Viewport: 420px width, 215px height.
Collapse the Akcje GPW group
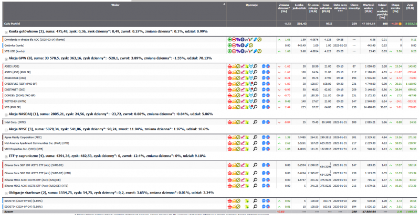click(6, 59)
